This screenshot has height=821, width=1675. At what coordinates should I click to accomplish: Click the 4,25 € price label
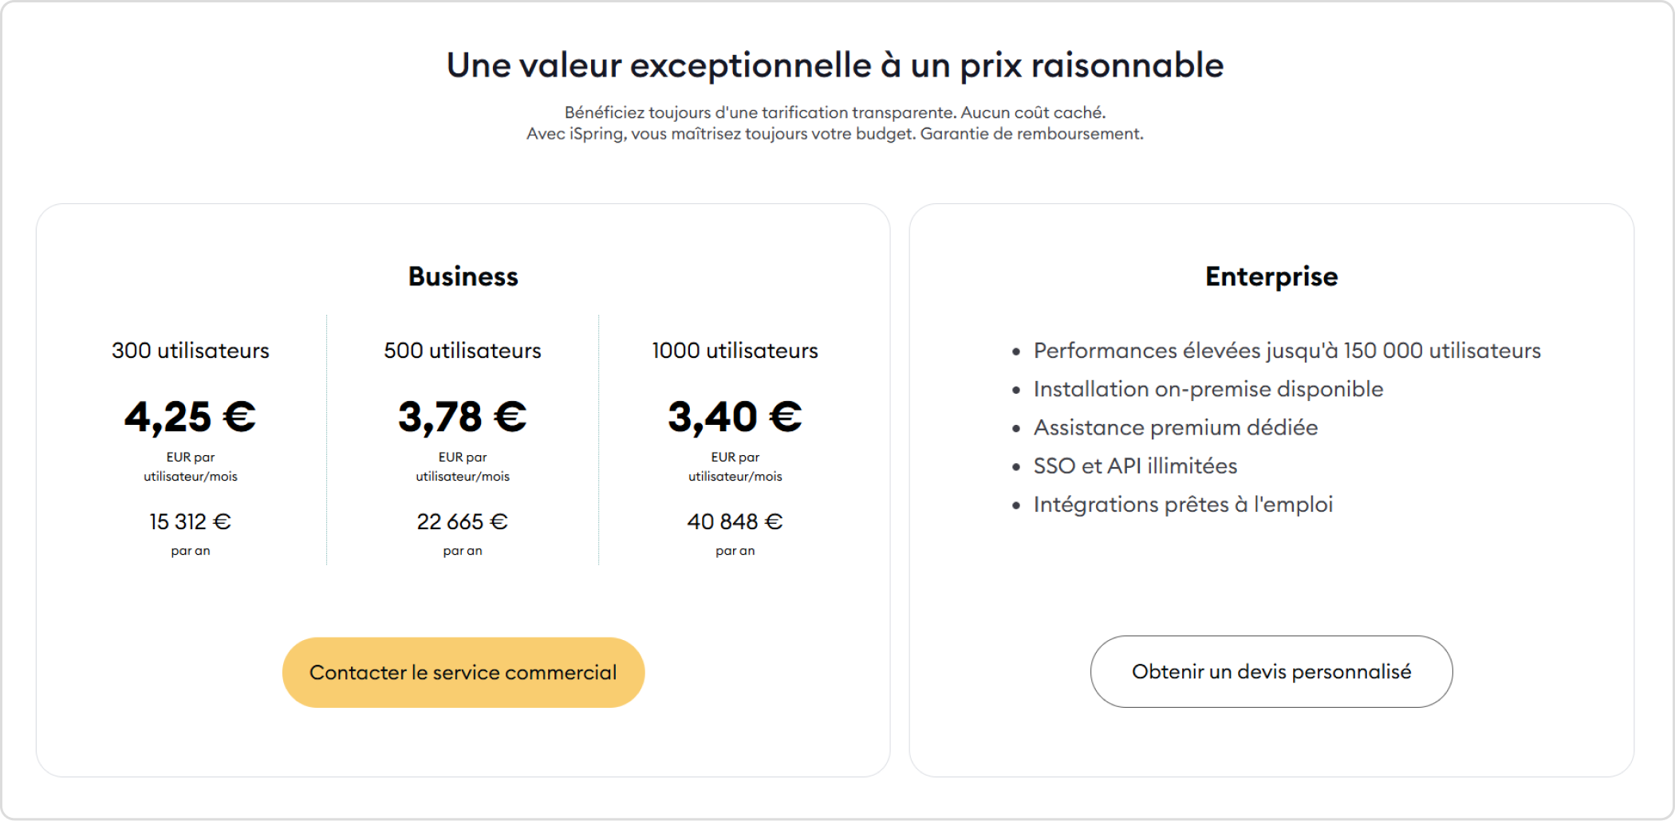(x=190, y=415)
